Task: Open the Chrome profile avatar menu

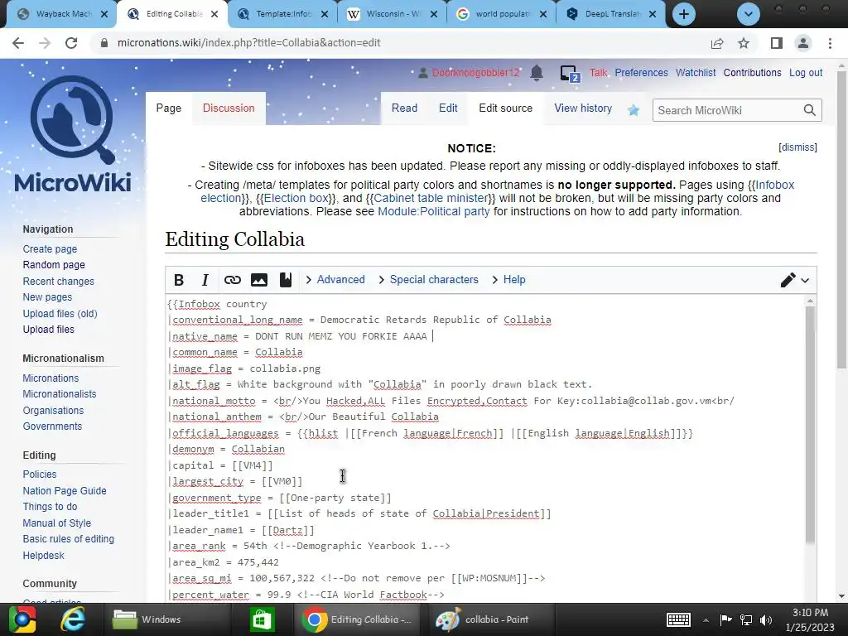Action: pos(803,43)
